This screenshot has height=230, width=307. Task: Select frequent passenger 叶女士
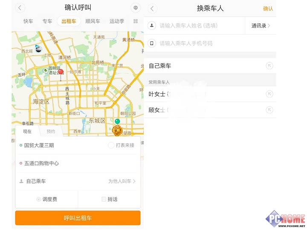pyautogui.click(x=210, y=94)
